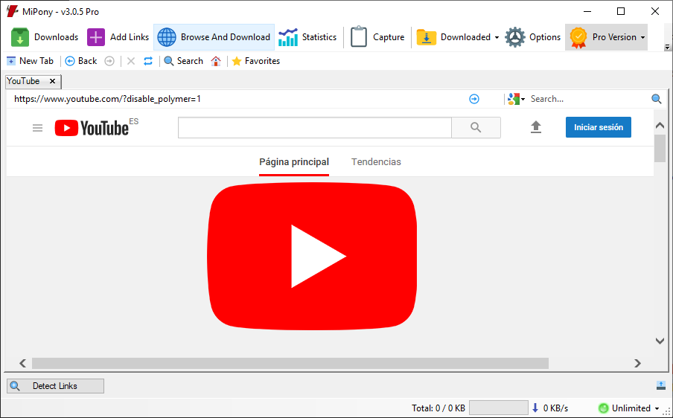Click YouTube search magnifier button
The height and width of the screenshot is (418, 673).
tap(476, 127)
